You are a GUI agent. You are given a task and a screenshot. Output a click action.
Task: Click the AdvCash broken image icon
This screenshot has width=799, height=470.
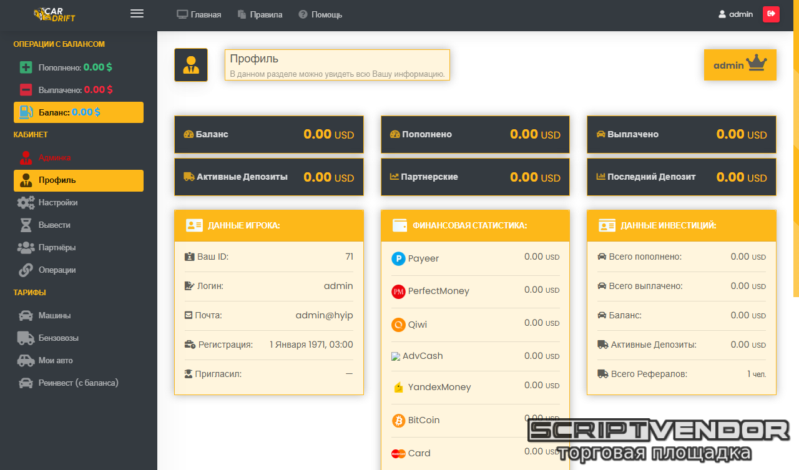pyautogui.click(x=396, y=356)
